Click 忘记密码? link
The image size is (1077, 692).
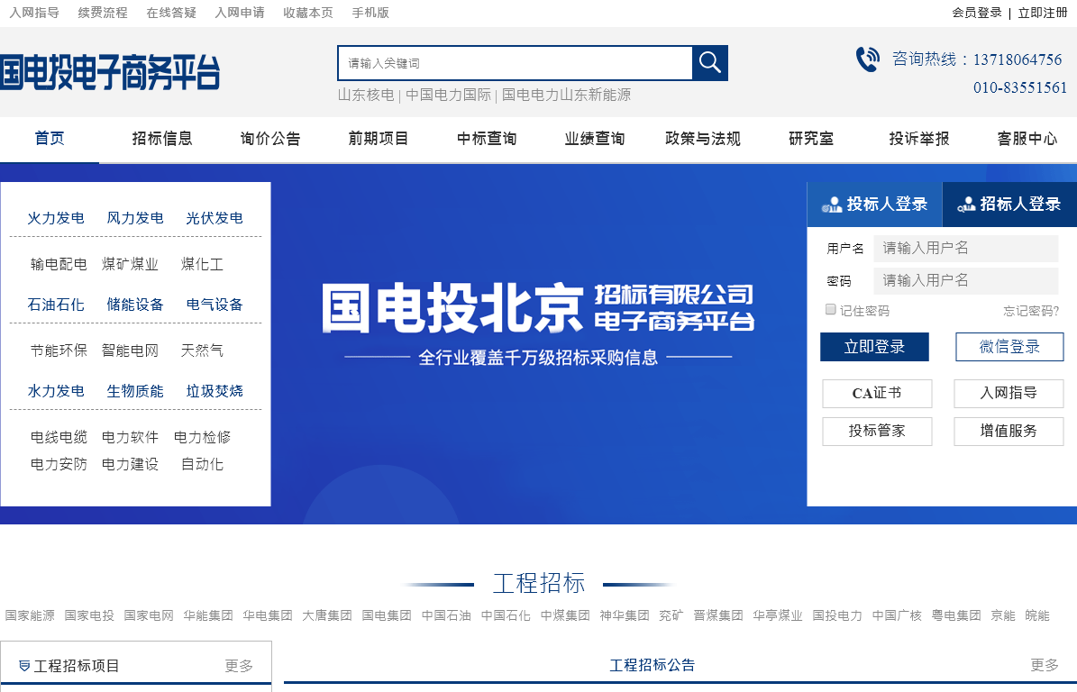(1031, 311)
